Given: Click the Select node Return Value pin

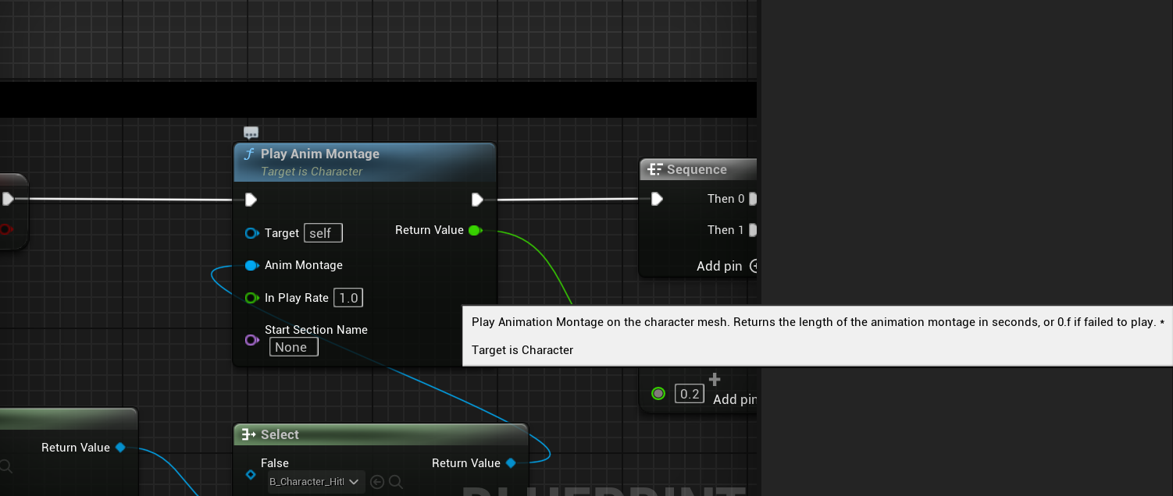Looking at the screenshot, I should (x=511, y=463).
